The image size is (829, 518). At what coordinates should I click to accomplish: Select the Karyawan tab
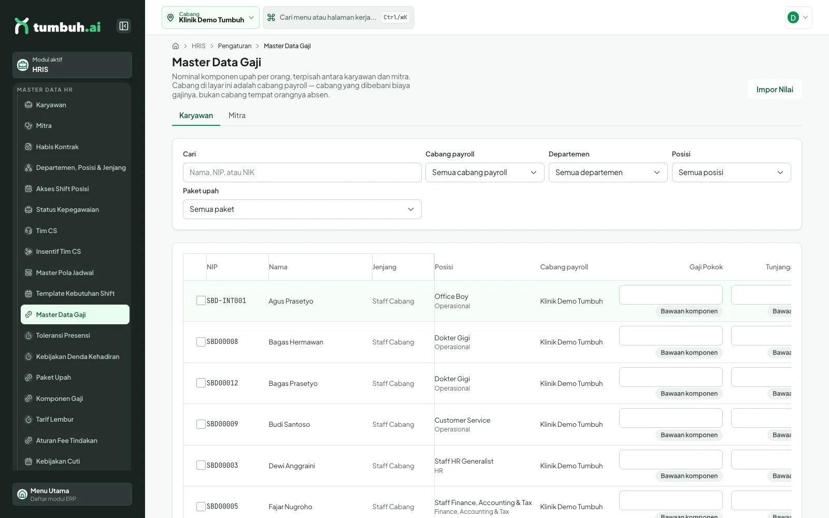click(x=196, y=116)
